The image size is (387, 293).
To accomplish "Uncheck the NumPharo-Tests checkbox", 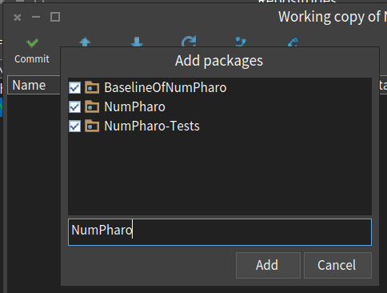I will point(74,126).
